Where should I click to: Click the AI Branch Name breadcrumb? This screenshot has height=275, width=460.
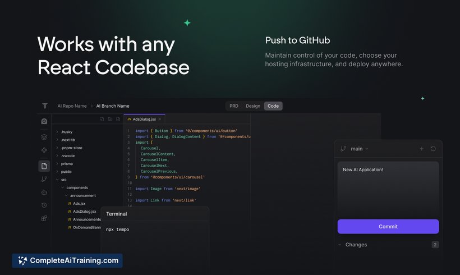113,106
